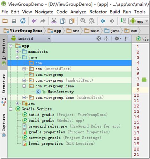The image size is (150, 159).
Task: Toggle the Captures tool window tab
Action: point(4,125)
